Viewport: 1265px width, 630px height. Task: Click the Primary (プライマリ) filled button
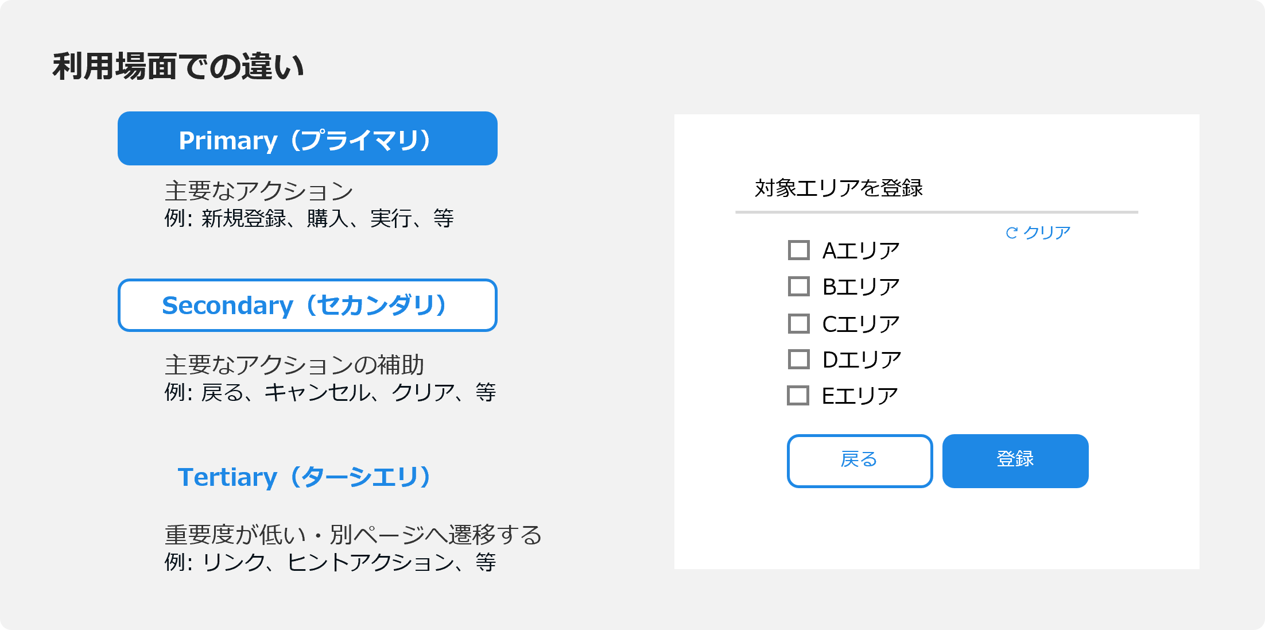[307, 139]
